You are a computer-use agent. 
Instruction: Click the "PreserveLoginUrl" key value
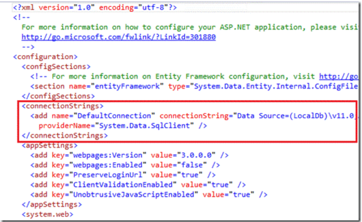pos(106,175)
